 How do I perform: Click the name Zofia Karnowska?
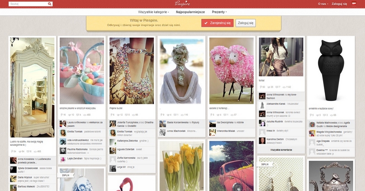click(x=126, y=158)
